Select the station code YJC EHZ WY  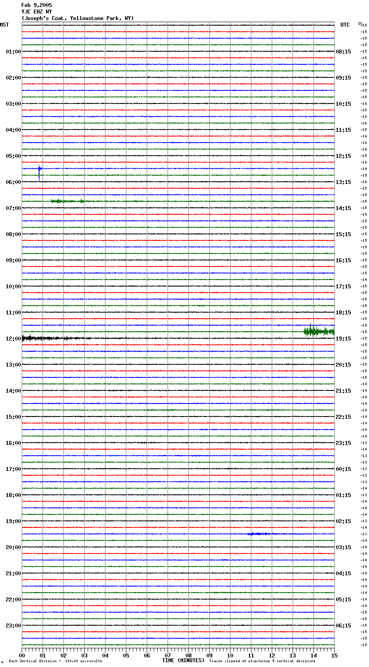[36, 12]
